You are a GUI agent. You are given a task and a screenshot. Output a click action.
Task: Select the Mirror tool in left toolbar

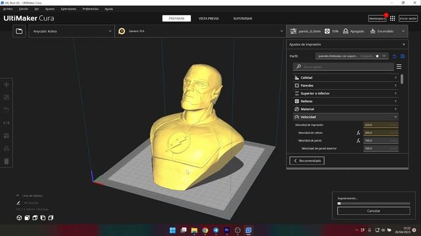pos(7,123)
